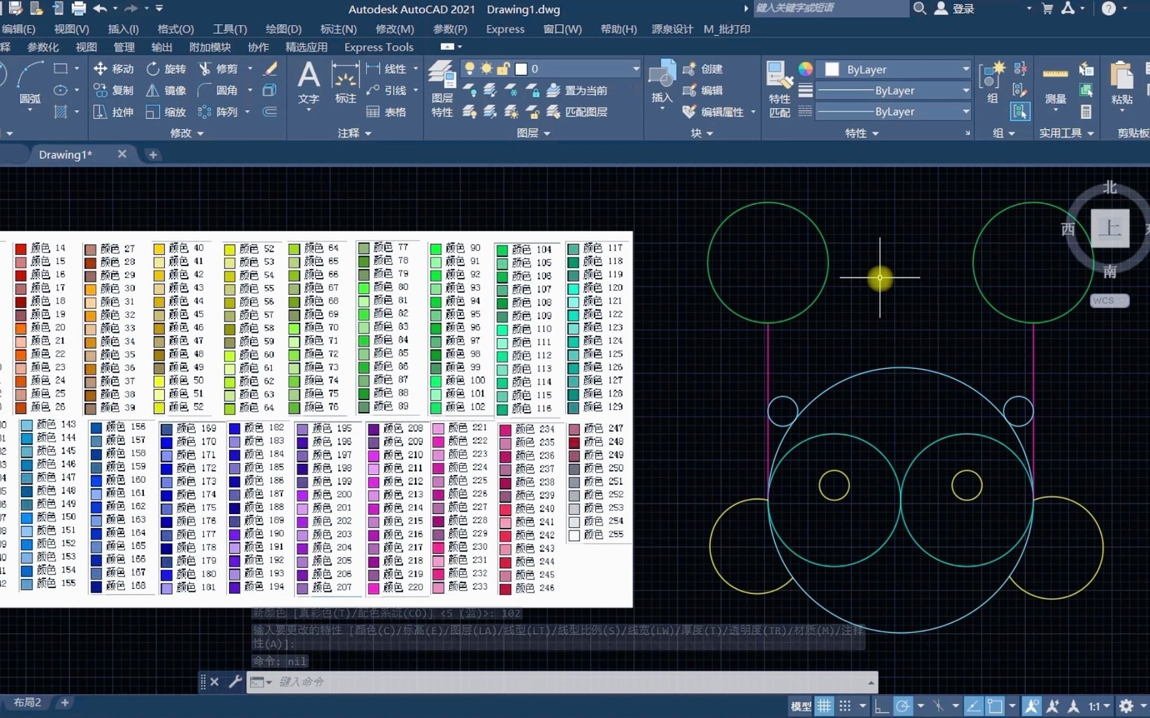
Task: Click the Trim (修剪) tool icon
Action: [205, 69]
